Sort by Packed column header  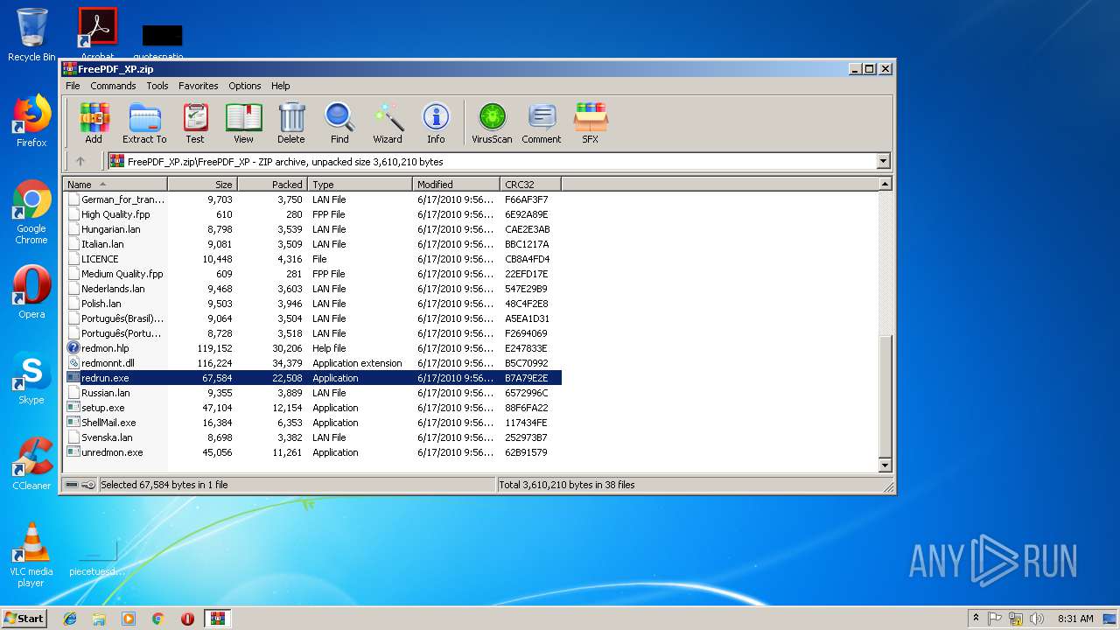(272, 185)
